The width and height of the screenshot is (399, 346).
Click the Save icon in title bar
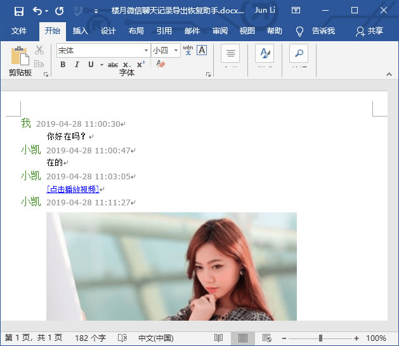pyautogui.click(x=18, y=11)
